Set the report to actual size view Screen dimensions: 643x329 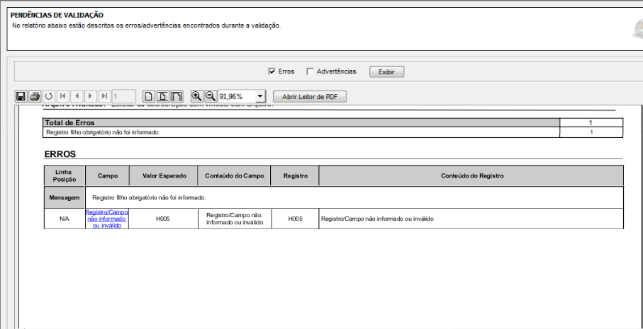coord(149,96)
